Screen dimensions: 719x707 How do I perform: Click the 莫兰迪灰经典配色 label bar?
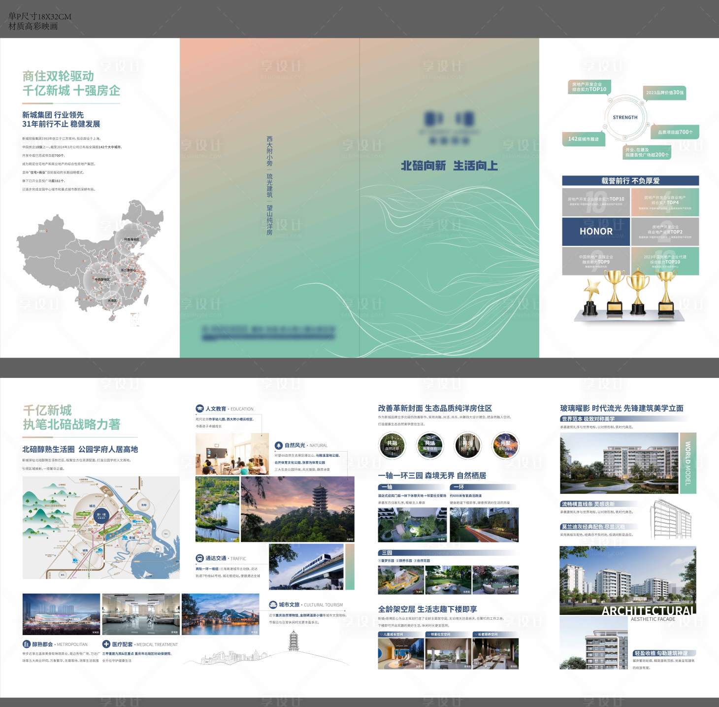tap(599, 527)
